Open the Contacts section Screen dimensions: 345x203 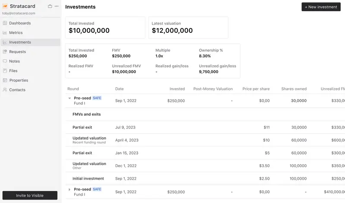(x=17, y=90)
